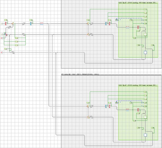The width and height of the screenshot is (162, 148).
Task: Select the red heating coil at the outside air inlet
Action: (6, 24)
